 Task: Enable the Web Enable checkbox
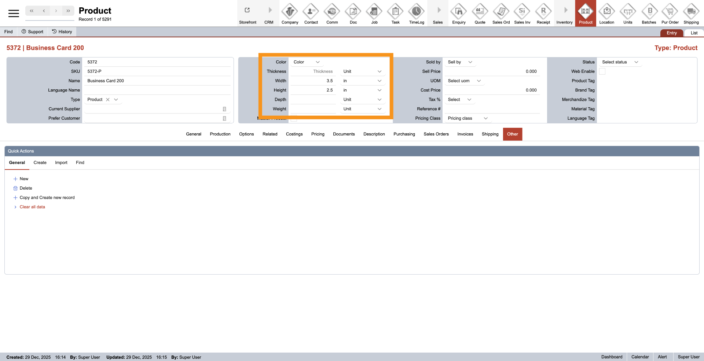click(x=602, y=71)
